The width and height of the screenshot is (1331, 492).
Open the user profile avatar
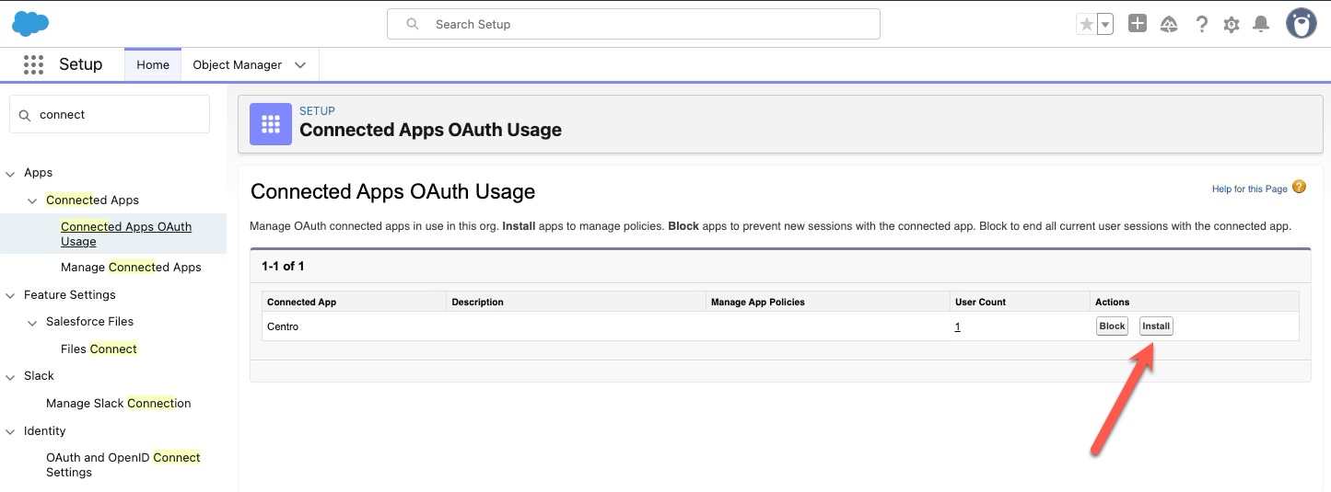click(1301, 24)
